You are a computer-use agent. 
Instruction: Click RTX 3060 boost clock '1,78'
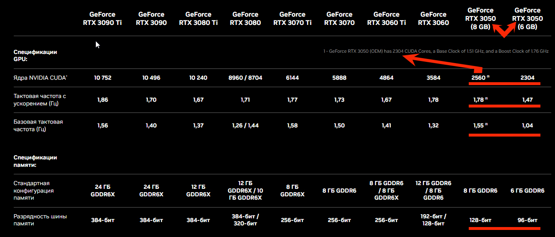tap(433, 100)
